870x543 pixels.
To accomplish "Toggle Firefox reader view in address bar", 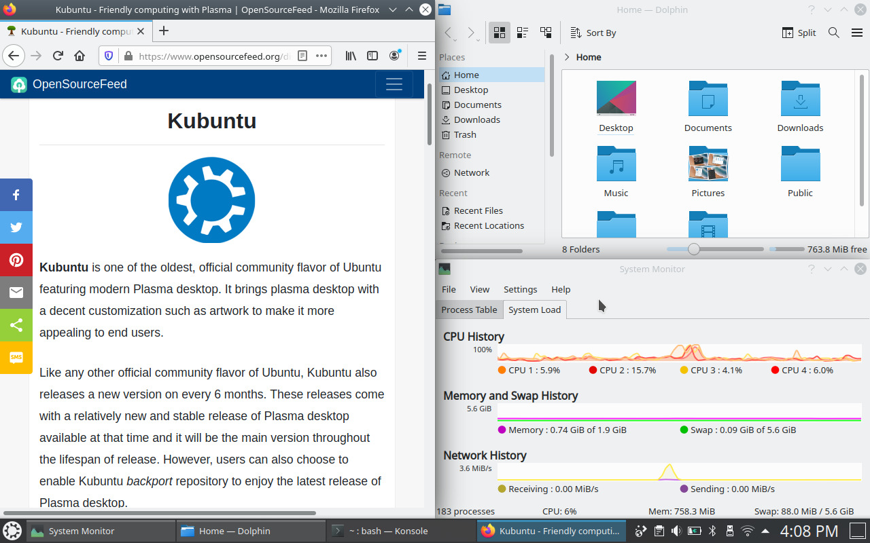I will [301, 56].
